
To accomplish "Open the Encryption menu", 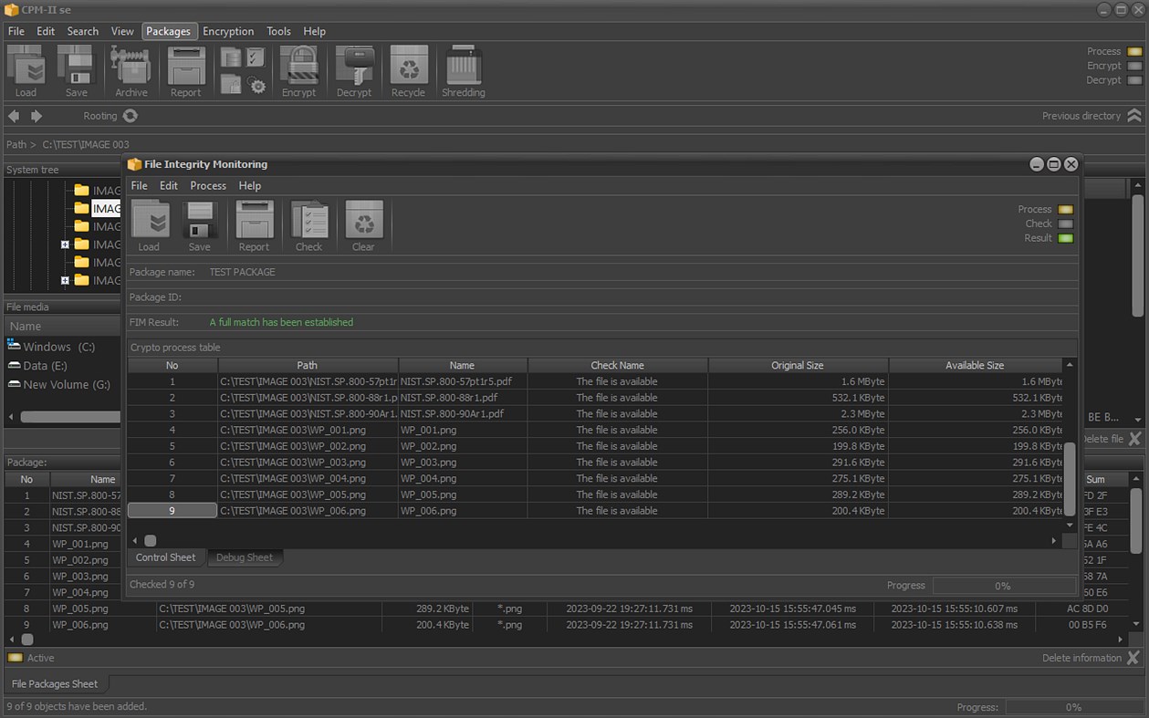I will 228,31.
